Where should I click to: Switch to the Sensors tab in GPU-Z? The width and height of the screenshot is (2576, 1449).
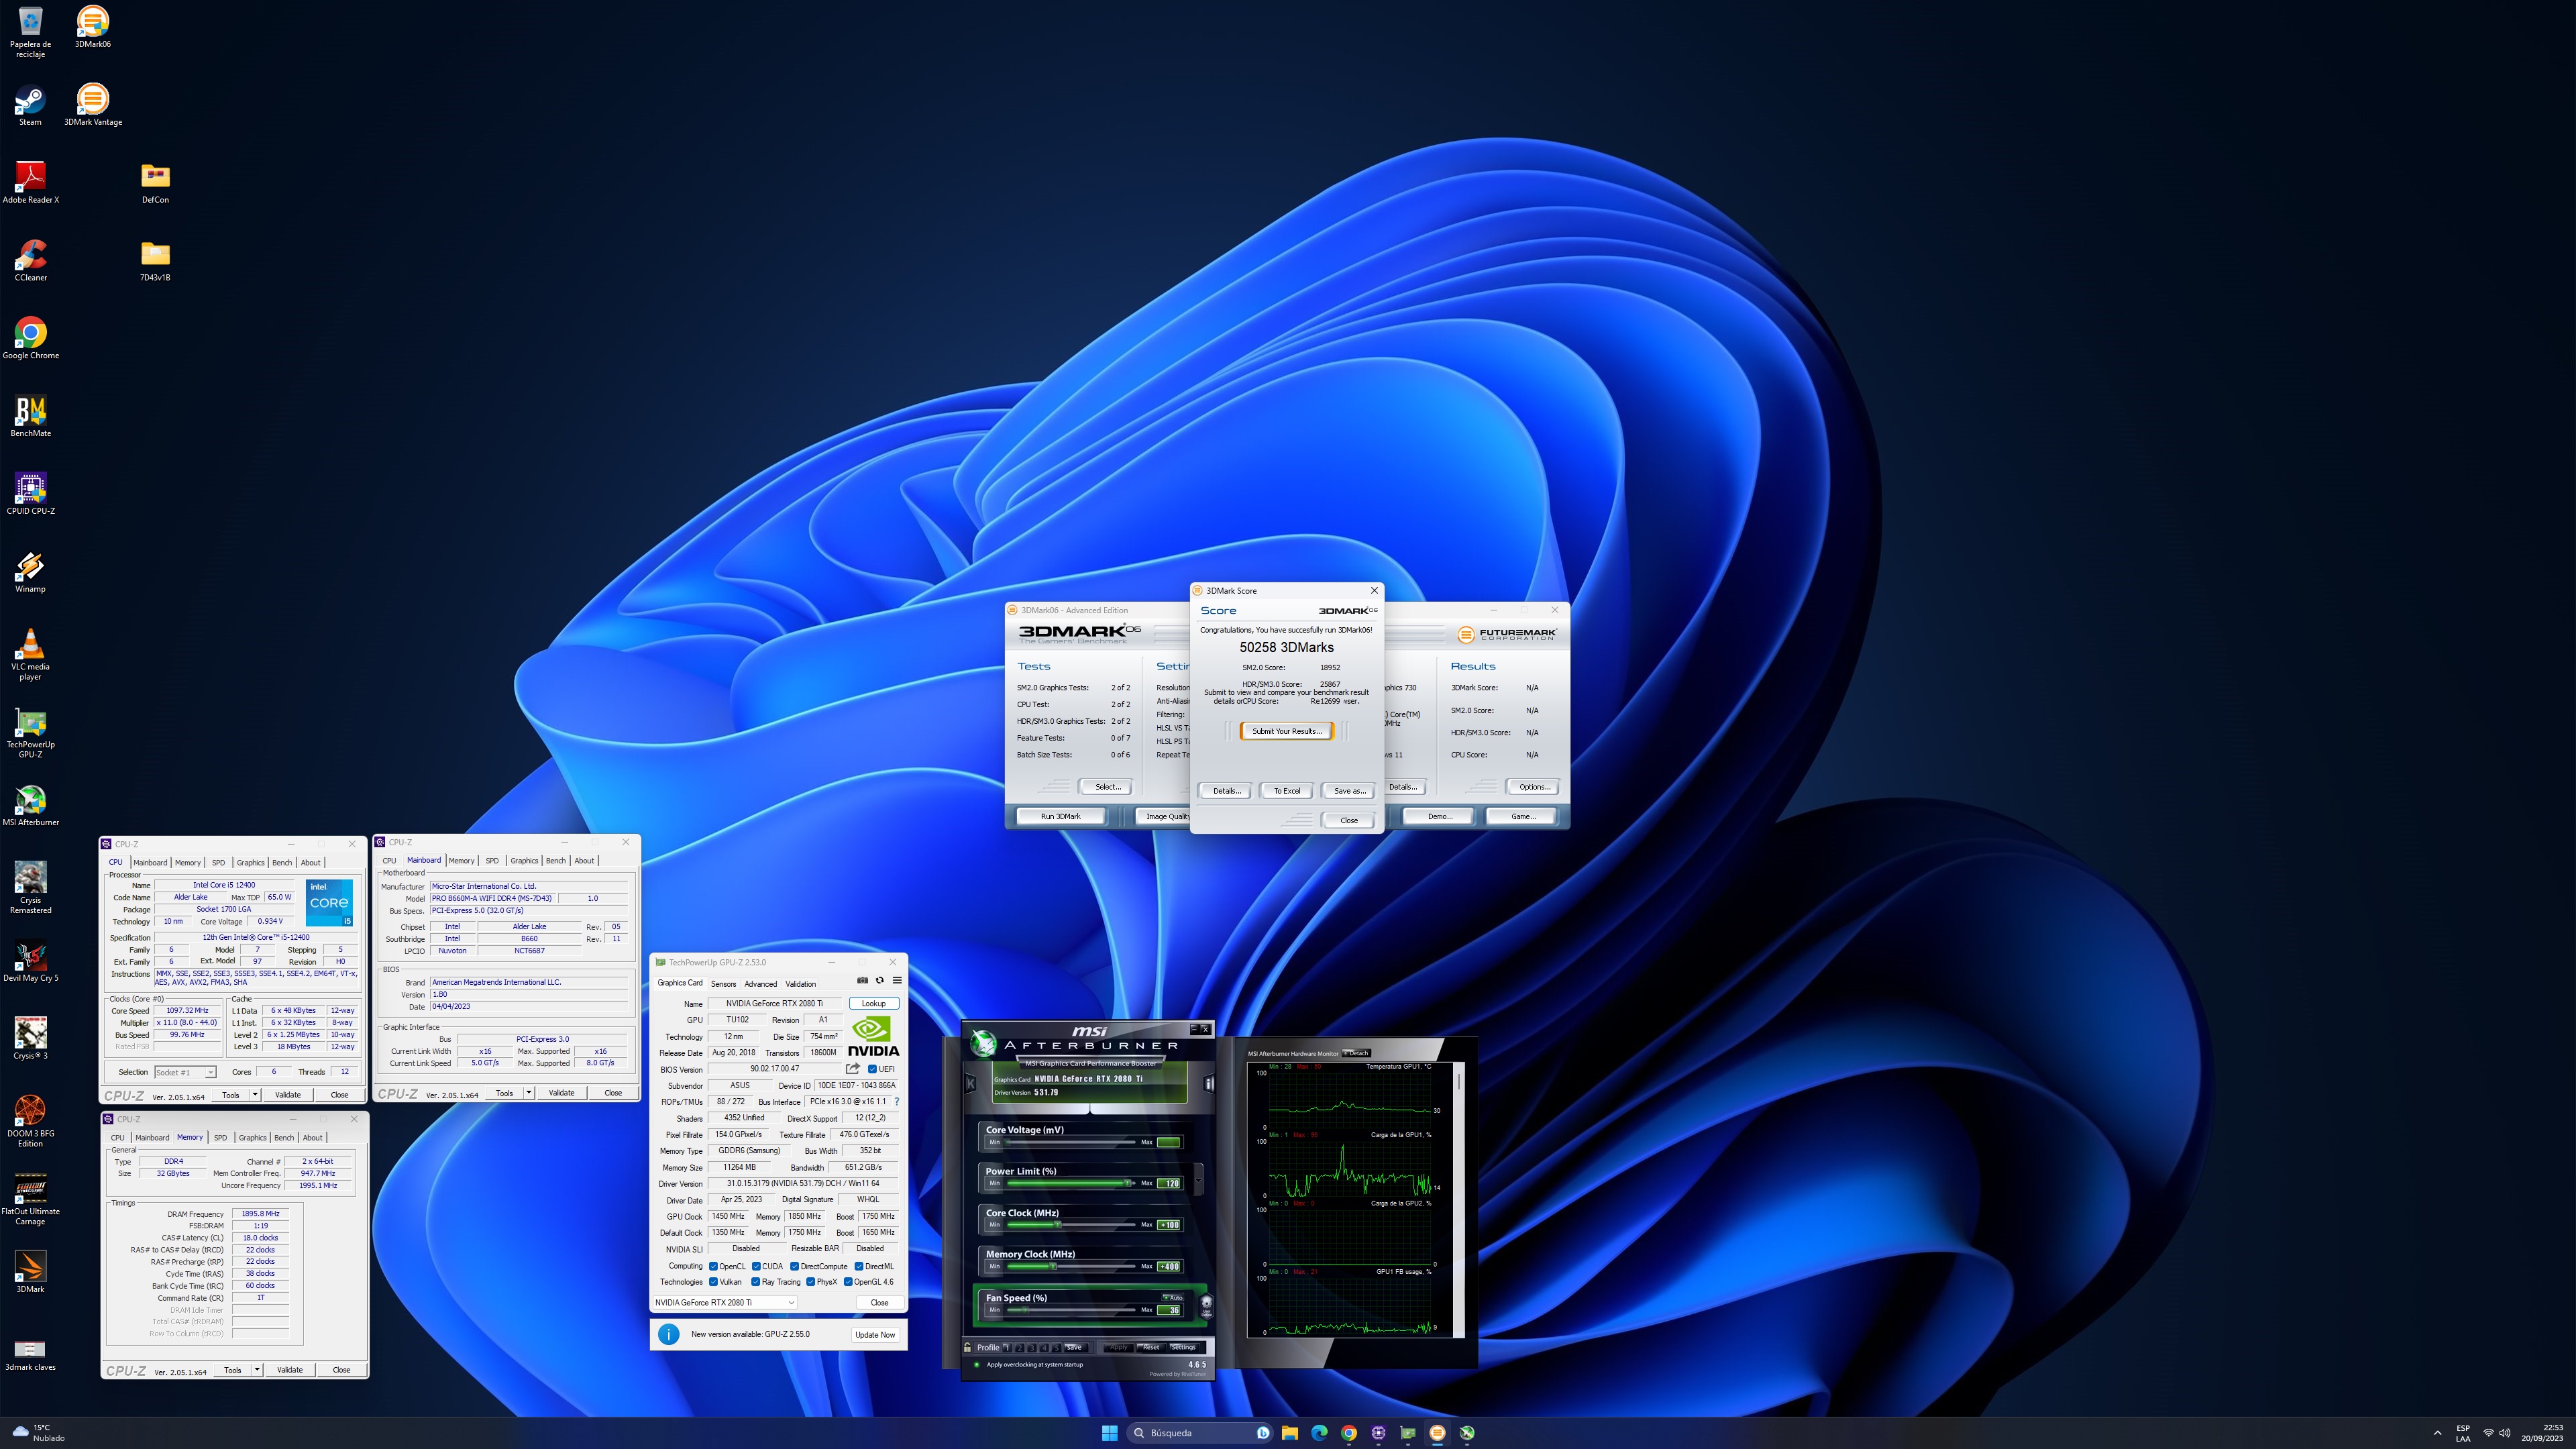point(723,984)
